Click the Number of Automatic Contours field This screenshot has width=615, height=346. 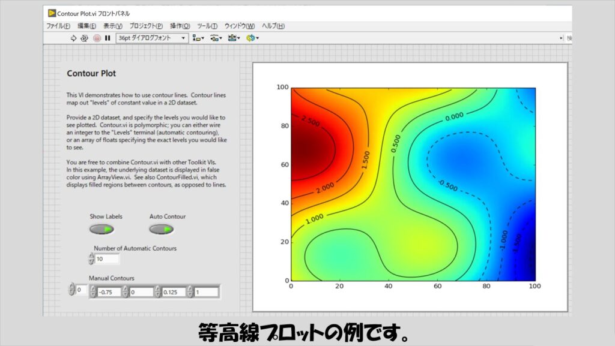[x=107, y=259]
